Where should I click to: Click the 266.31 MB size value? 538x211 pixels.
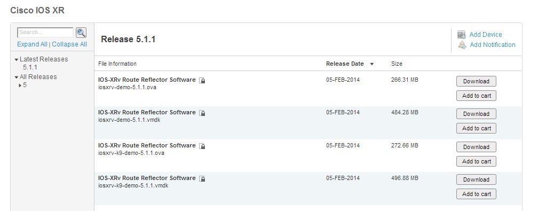(405, 80)
